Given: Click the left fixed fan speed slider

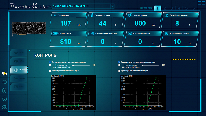Looking at the screenshot, I should 81,65.
